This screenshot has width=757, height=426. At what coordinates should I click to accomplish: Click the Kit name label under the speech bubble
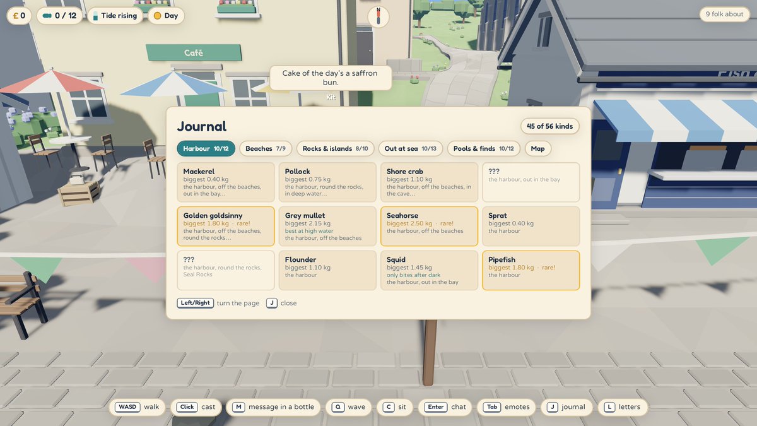point(331,97)
